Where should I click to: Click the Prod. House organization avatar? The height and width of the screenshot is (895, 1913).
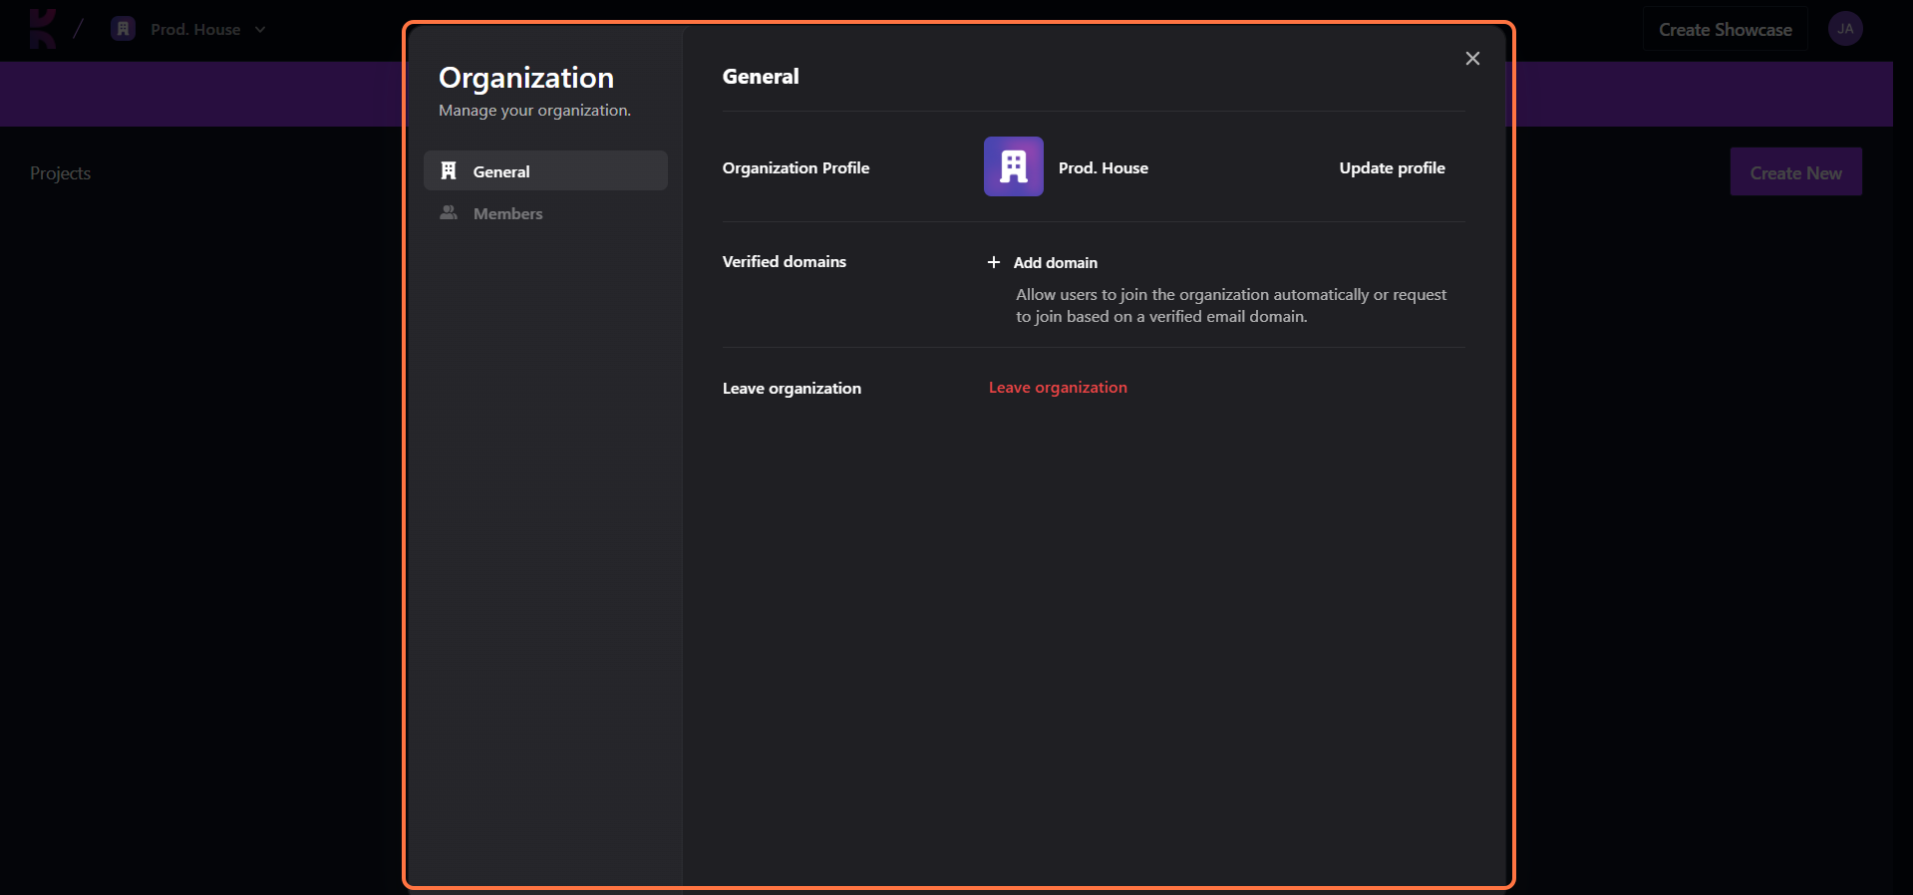click(x=1014, y=166)
